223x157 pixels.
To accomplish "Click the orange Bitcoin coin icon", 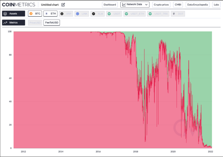I will coord(31,14).
